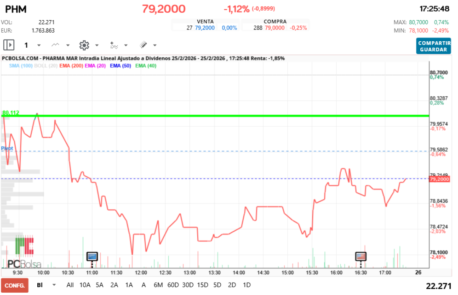Image resolution: width=458 pixels, height=295 pixels.
Task: Select the line chart type icon
Action: pyautogui.click(x=56, y=45)
